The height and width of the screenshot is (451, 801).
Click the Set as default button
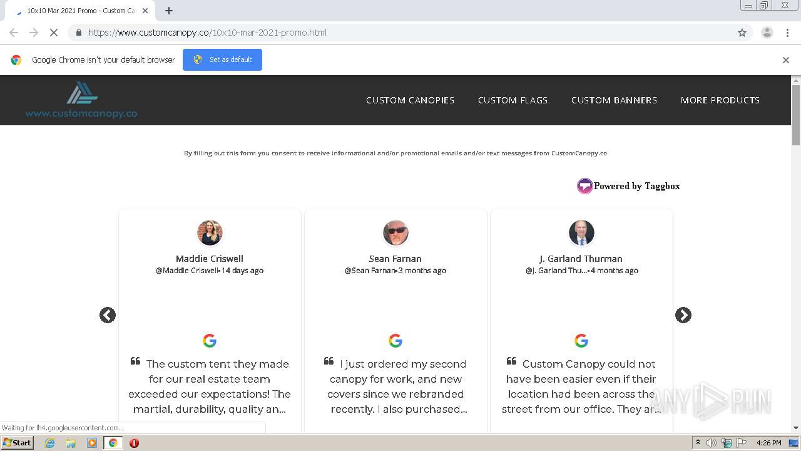tap(222, 60)
